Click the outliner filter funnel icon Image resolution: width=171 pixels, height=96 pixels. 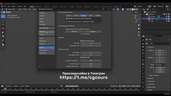point(168,10)
